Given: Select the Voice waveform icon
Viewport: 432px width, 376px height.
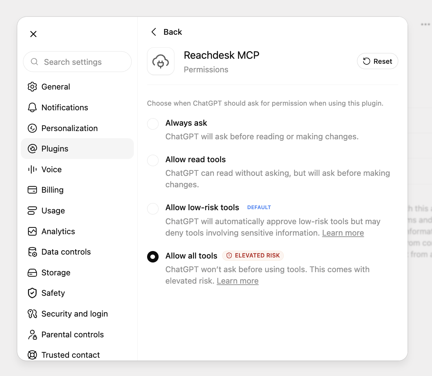Looking at the screenshot, I should 32,169.
